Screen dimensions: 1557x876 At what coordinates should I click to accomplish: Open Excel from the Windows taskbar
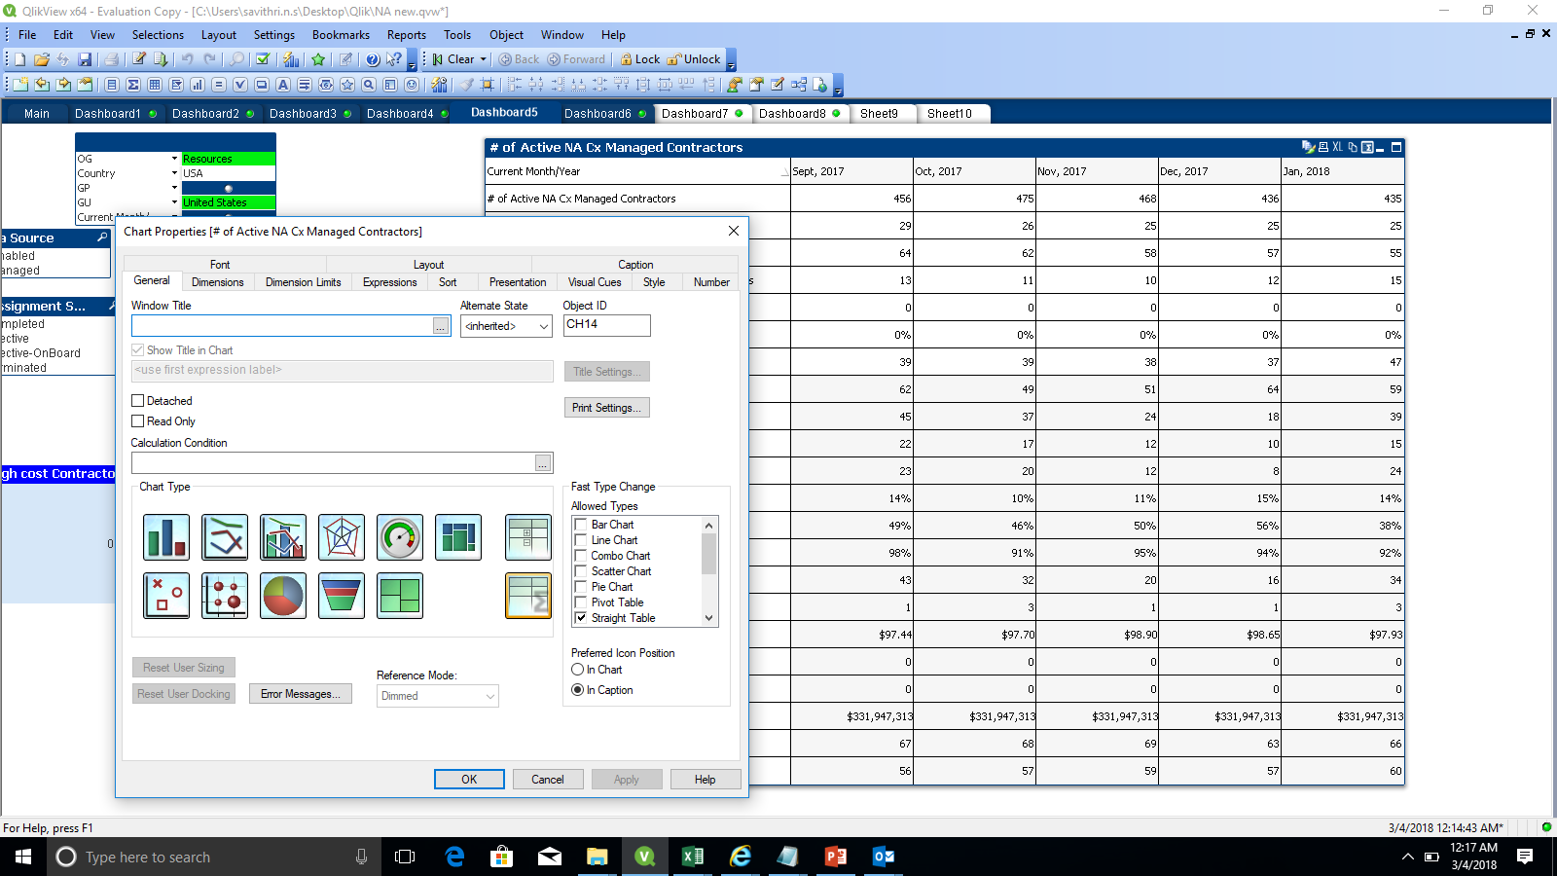[x=692, y=857]
